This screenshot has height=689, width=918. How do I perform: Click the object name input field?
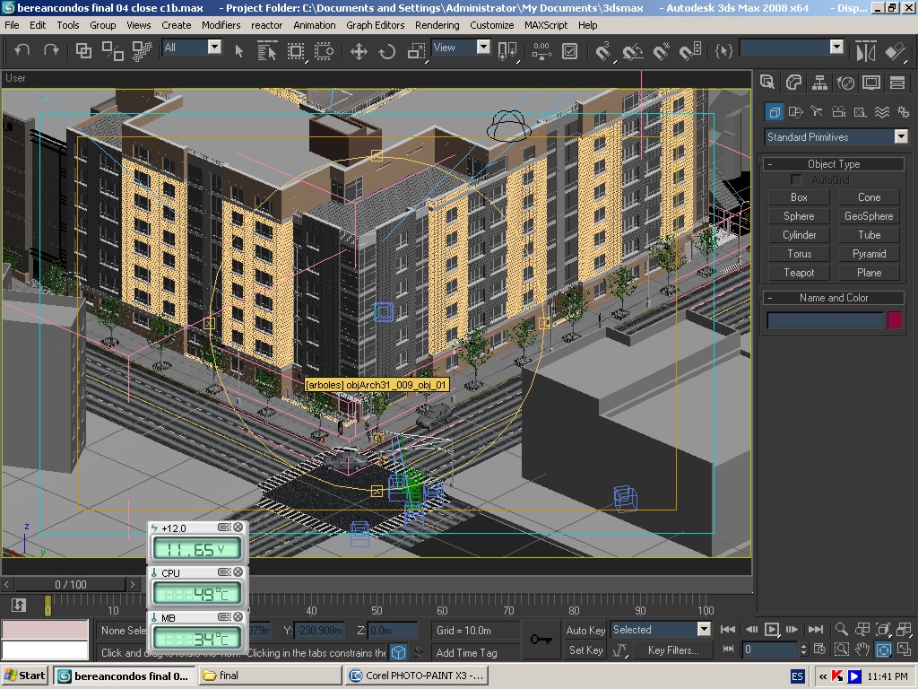[825, 320]
